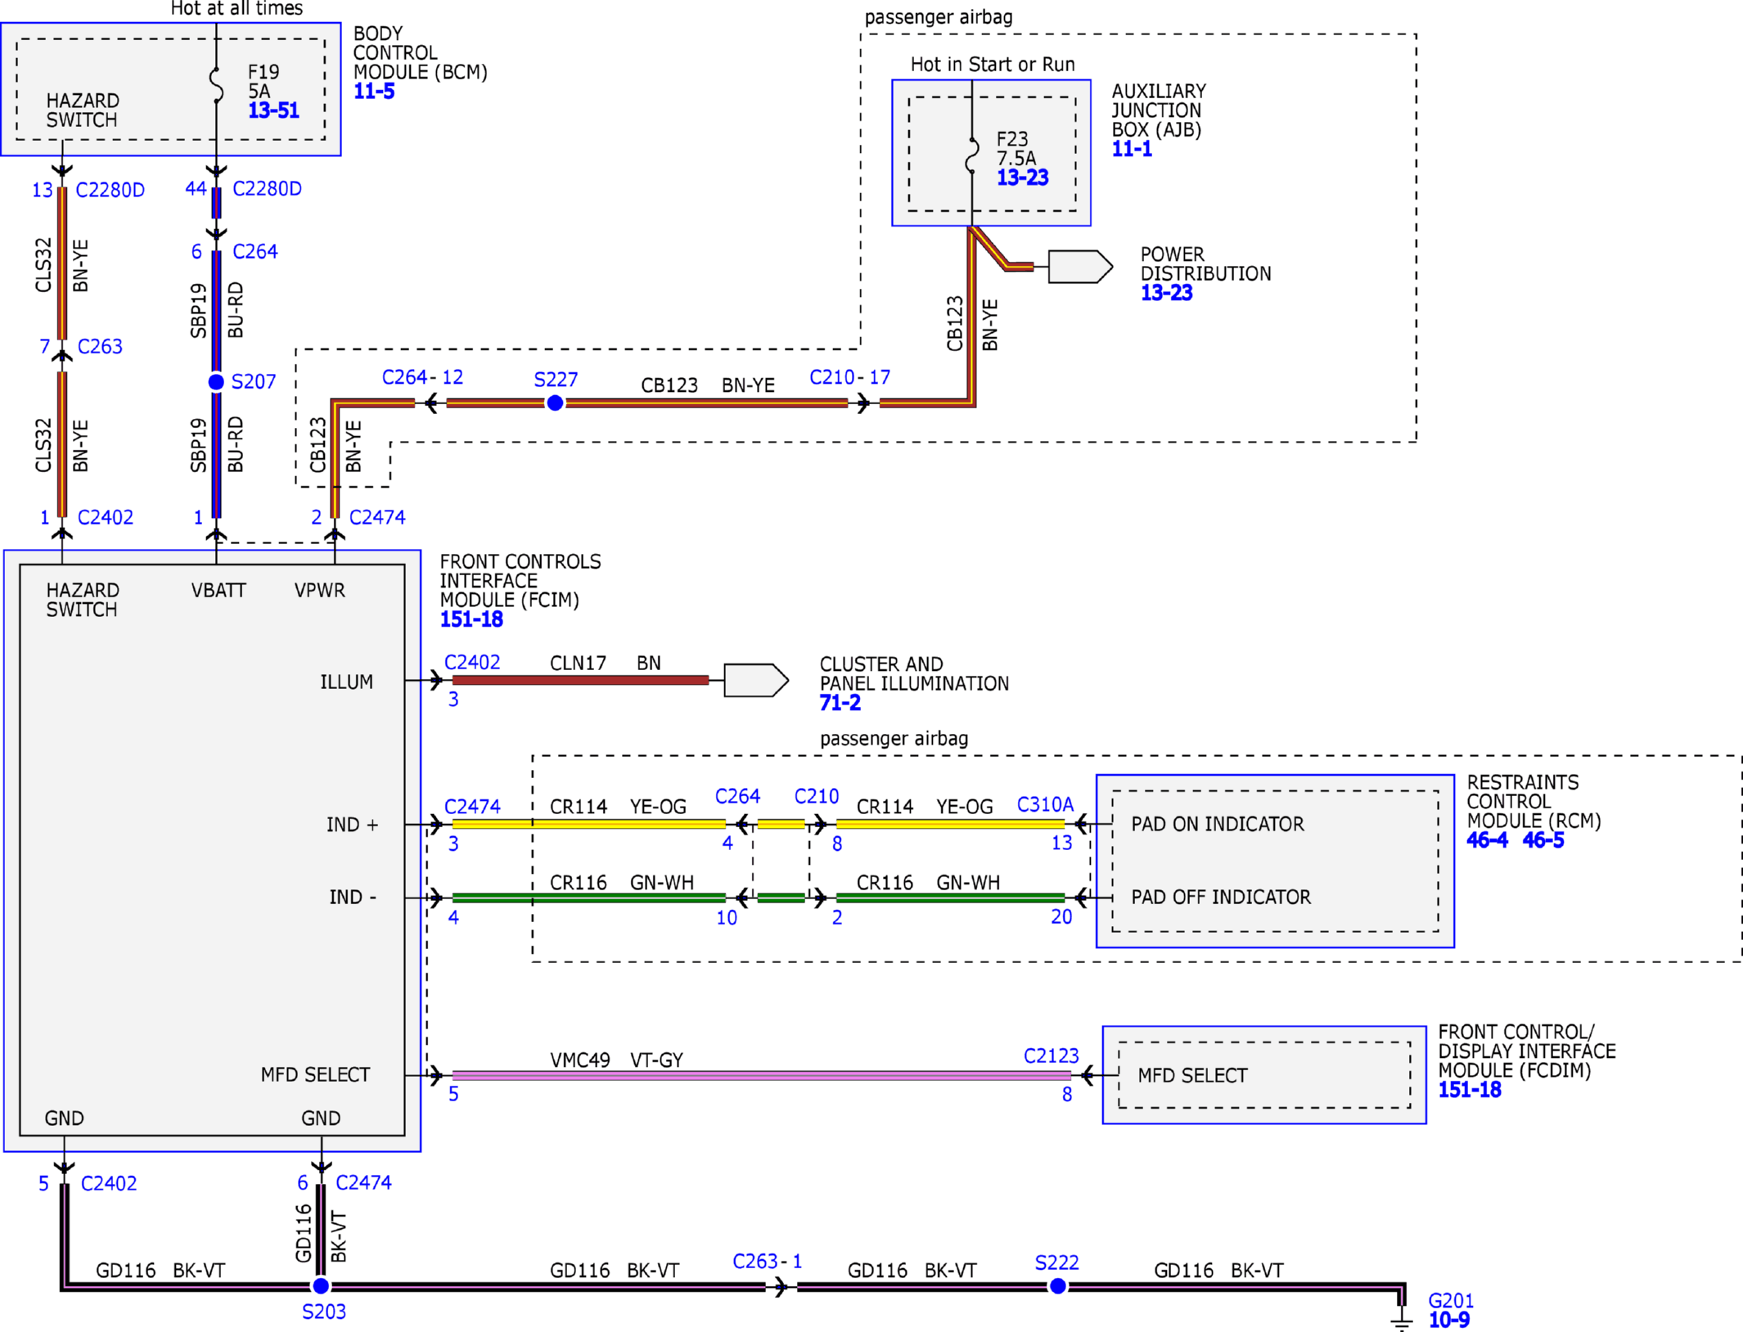Select connector label C263 at pin 7
The height and width of the screenshot is (1332, 1743).
pyautogui.click(x=100, y=347)
